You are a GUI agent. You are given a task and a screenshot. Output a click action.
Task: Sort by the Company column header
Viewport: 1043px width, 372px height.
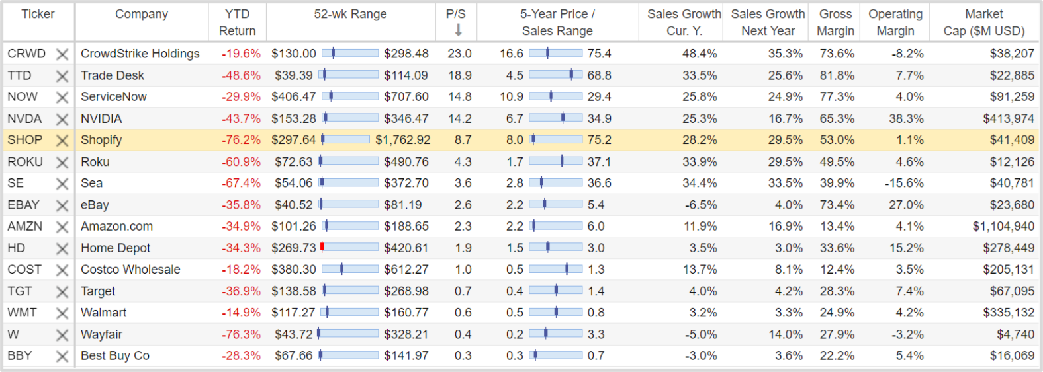[x=142, y=14]
